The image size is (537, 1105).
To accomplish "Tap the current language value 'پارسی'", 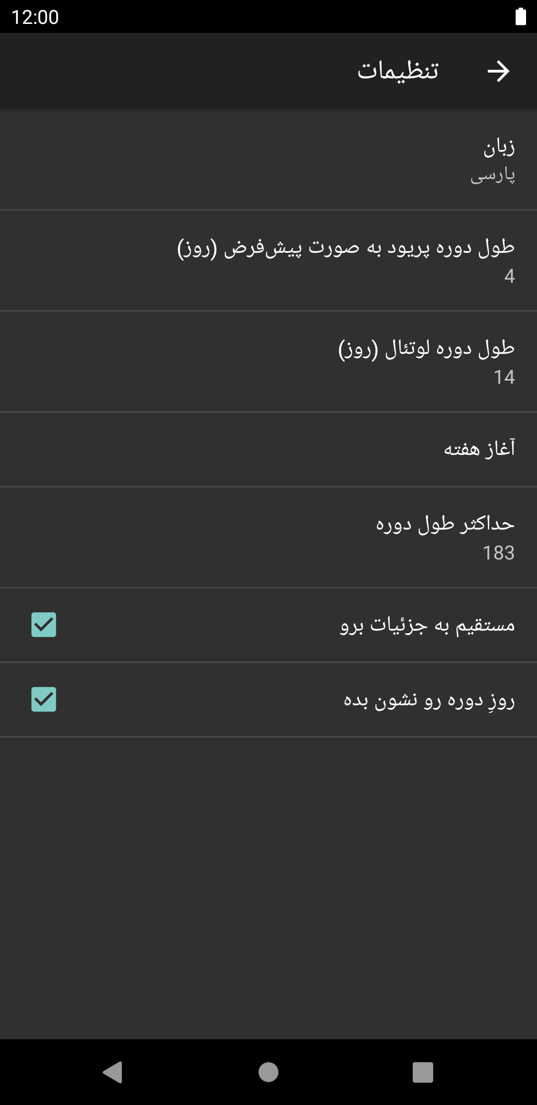I will coord(493,175).
